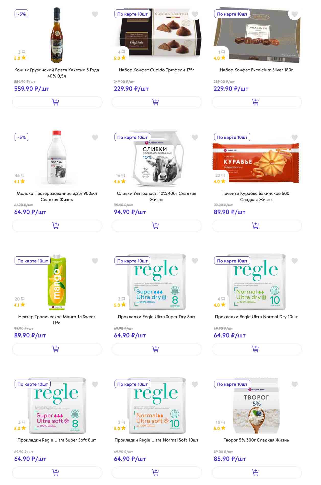The image size is (321, 485).
Task: Open reviews count for pasteurized milk
Action: 19,175
